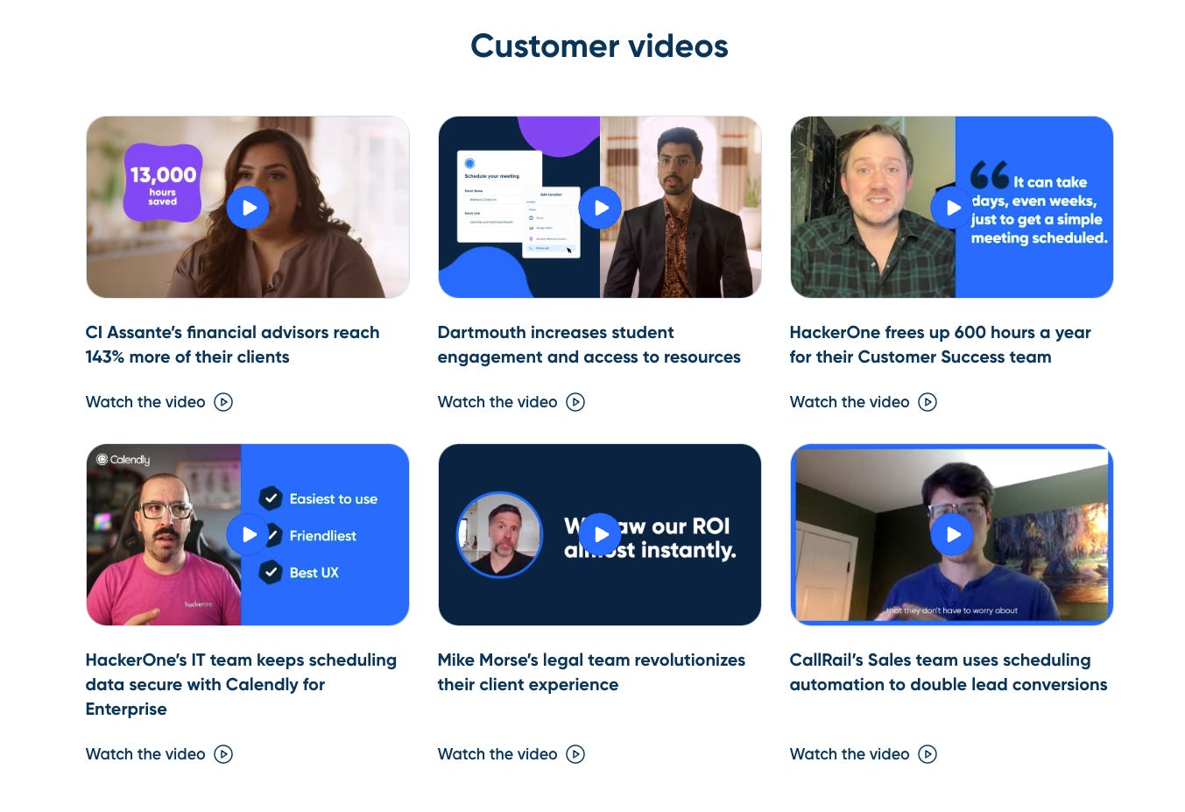Viewport: 1185px width, 812px height.
Task: Click title 'Mike Morse's legal team revolutionizes'
Action: pos(591,672)
